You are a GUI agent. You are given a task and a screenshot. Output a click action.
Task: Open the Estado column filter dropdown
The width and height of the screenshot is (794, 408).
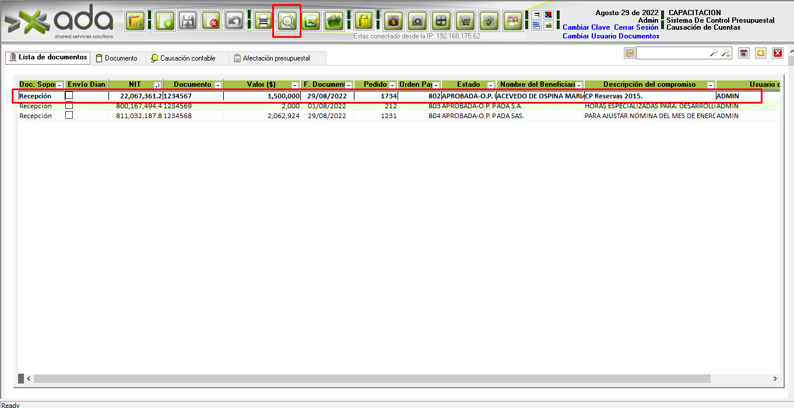coord(491,85)
